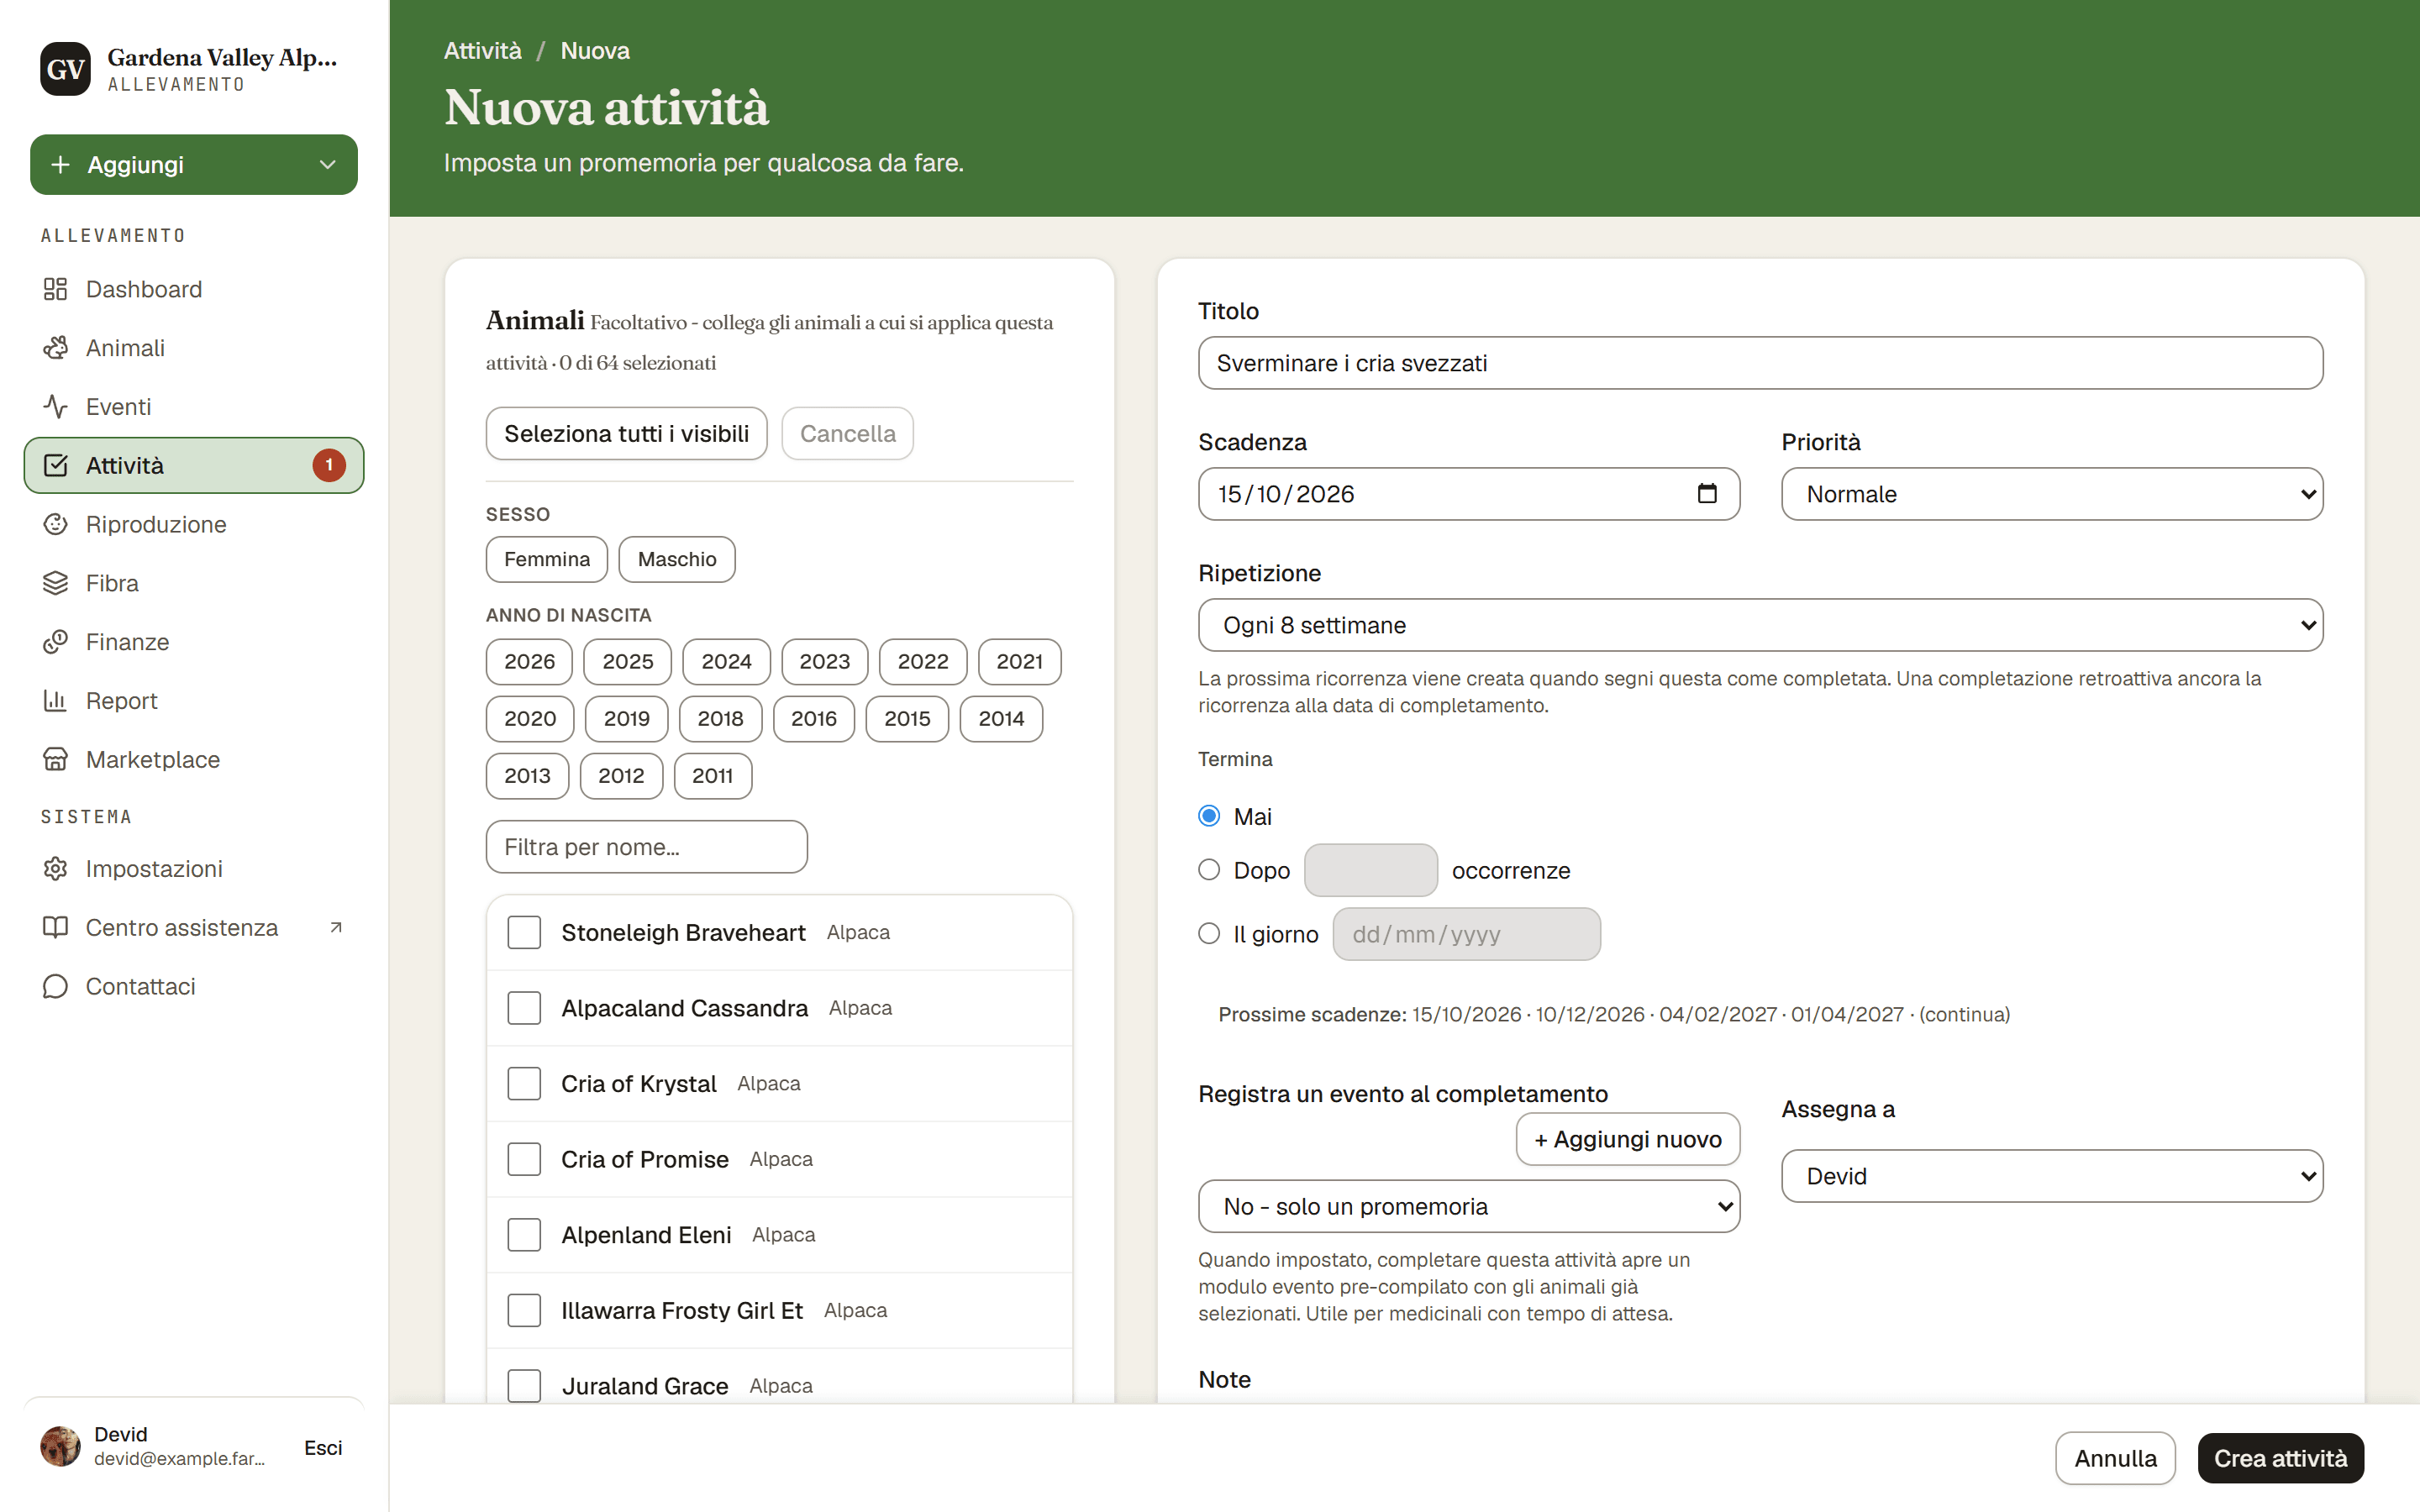Screen dimensions: 2420x1512
Task: Click the Aggiungi nuovo button
Action: click(1628, 1139)
